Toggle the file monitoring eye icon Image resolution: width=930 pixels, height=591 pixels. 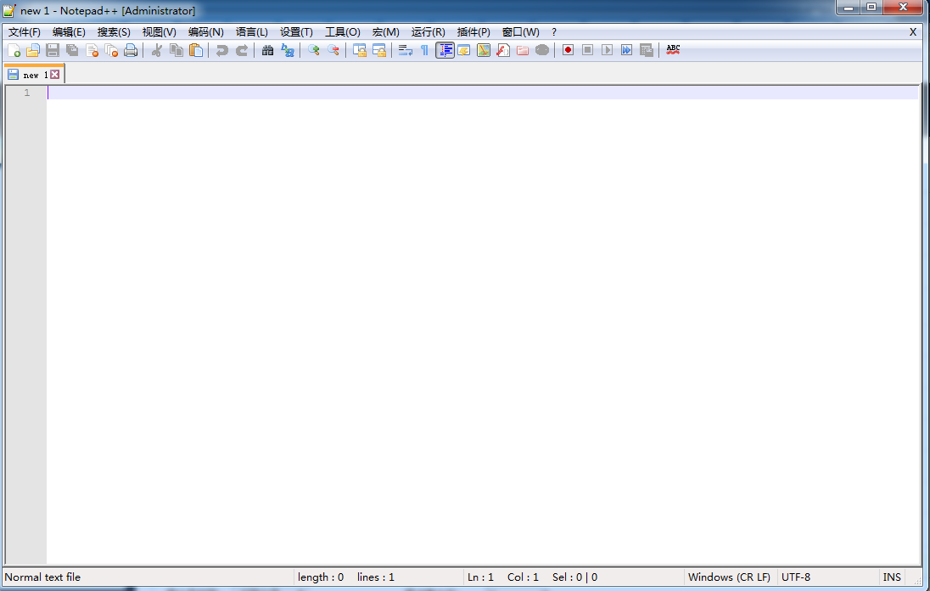pos(542,50)
